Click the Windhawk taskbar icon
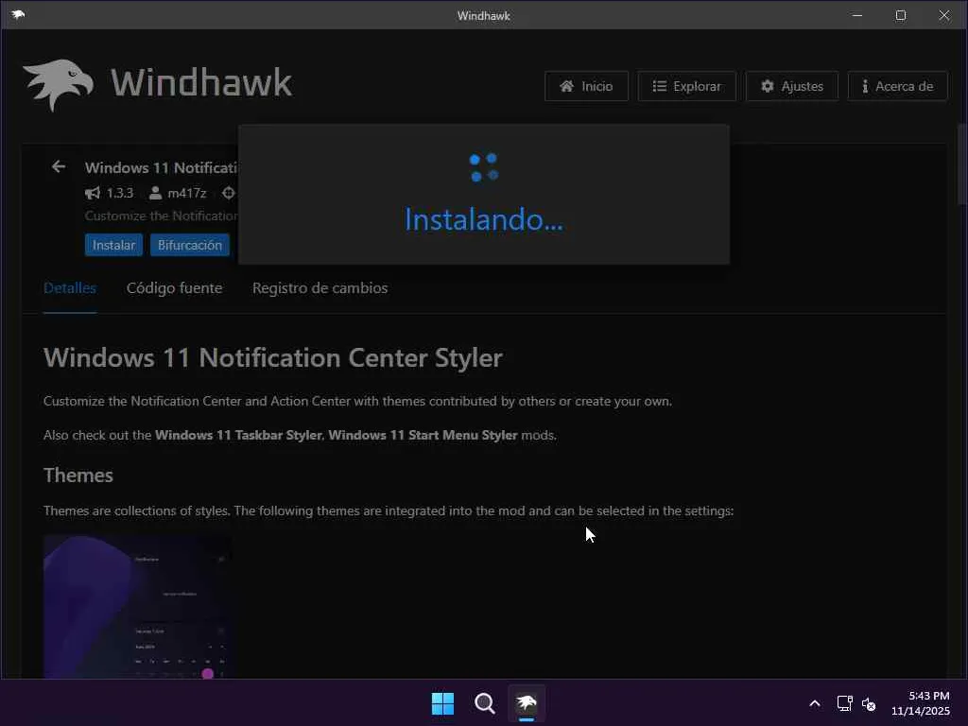 click(x=527, y=703)
